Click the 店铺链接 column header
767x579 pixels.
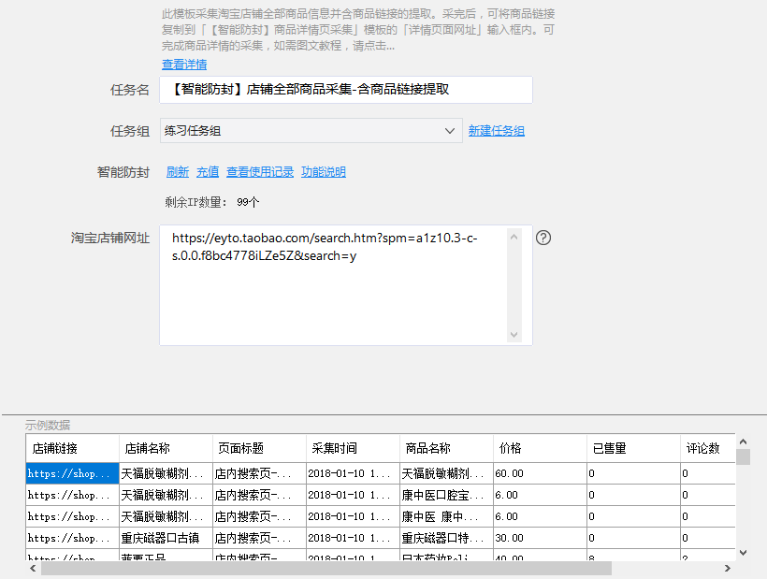coord(72,448)
